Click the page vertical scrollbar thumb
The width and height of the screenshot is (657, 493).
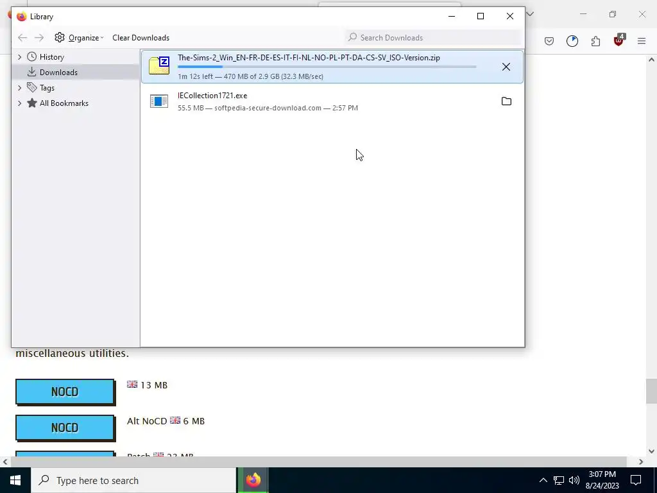(x=651, y=391)
